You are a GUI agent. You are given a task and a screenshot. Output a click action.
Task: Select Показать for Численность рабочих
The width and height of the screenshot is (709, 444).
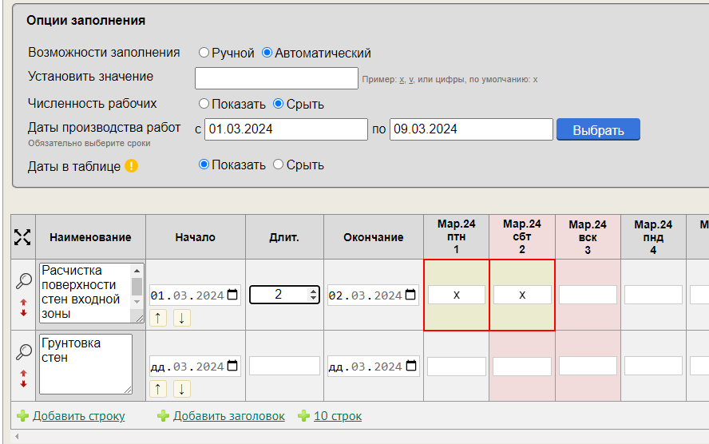(x=204, y=104)
